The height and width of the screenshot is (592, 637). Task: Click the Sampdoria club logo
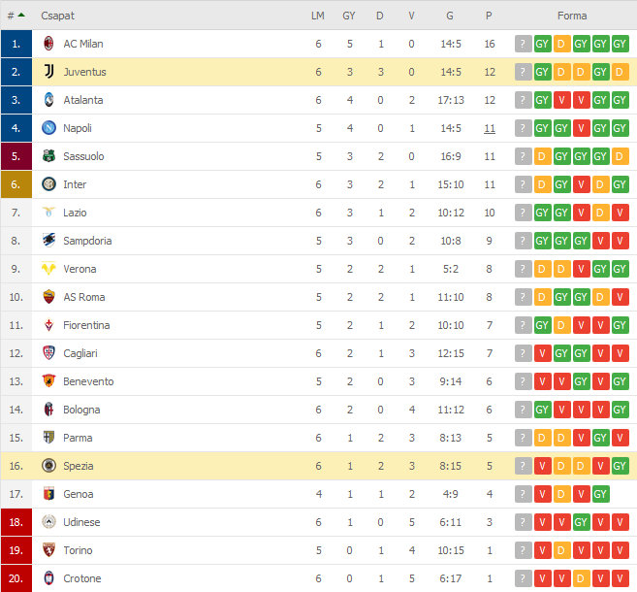click(x=48, y=241)
